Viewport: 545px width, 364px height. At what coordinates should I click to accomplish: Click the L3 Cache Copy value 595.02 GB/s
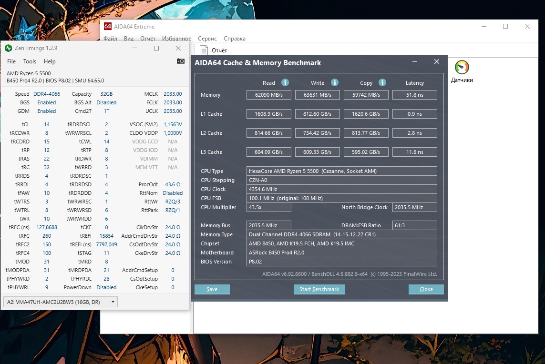[366, 152]
